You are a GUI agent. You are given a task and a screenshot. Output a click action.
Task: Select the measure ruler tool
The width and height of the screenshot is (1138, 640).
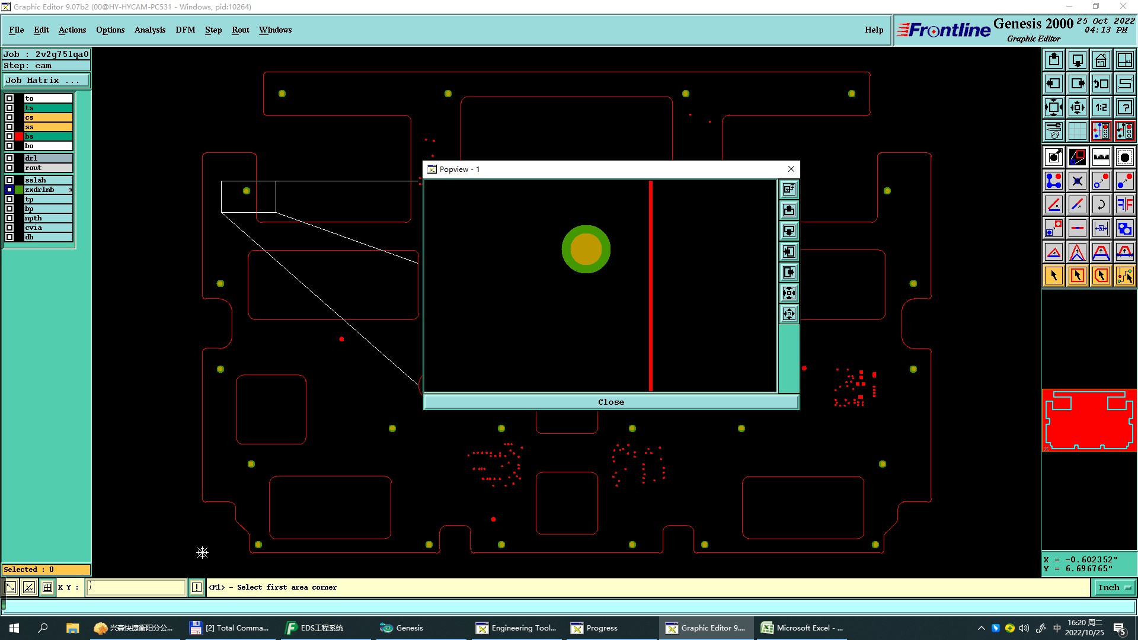tap(1101, 157)
